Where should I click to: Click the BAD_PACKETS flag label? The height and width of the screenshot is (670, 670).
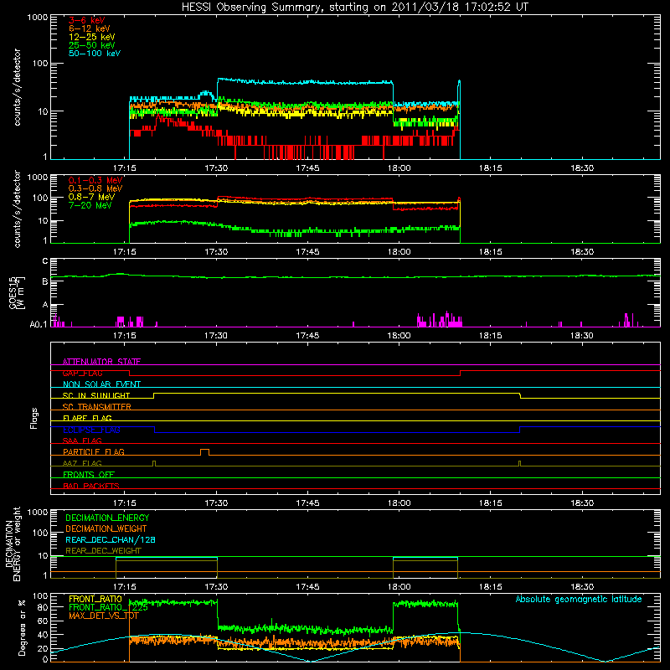[91, 486]
